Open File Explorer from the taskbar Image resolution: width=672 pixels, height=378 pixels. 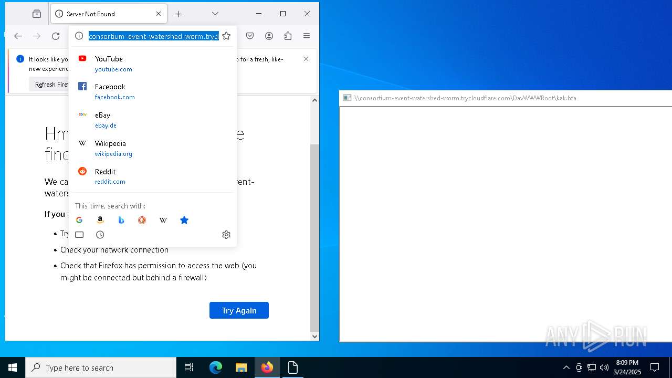[241, 367]
